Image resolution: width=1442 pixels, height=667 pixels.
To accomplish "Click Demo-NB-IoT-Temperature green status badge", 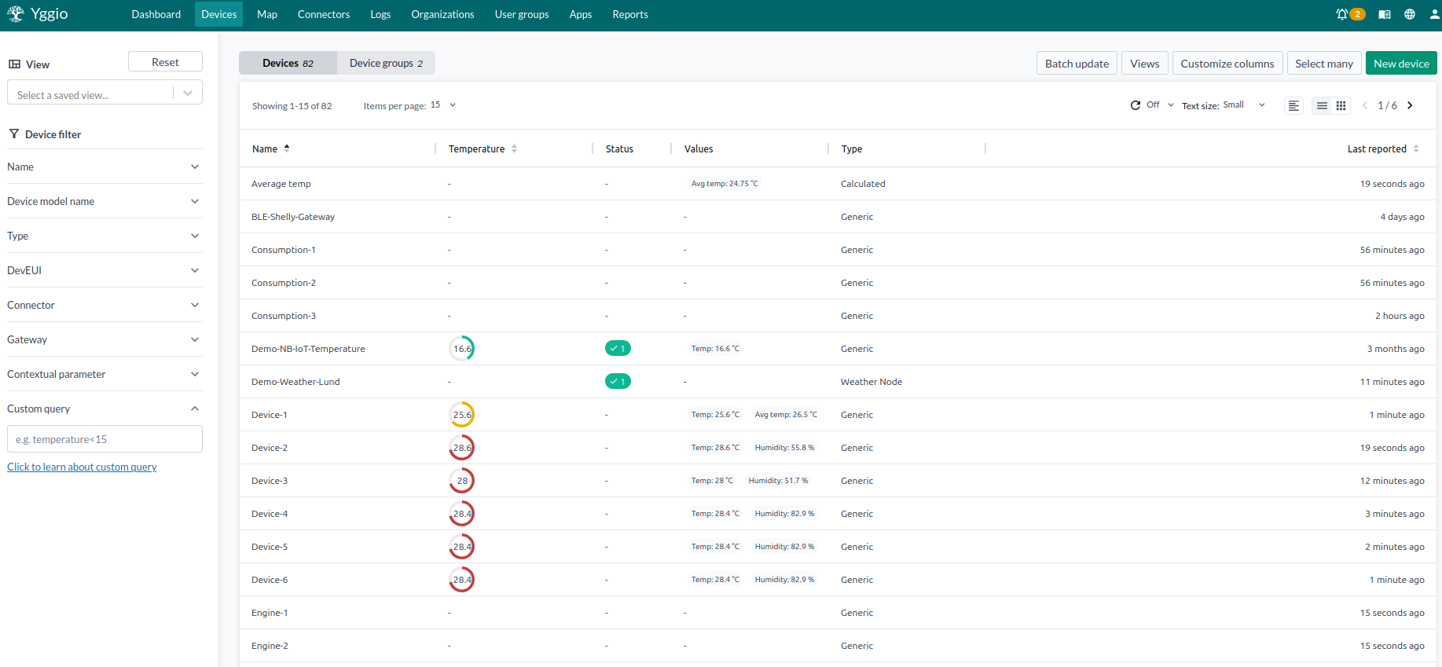I will pos(618,349).
